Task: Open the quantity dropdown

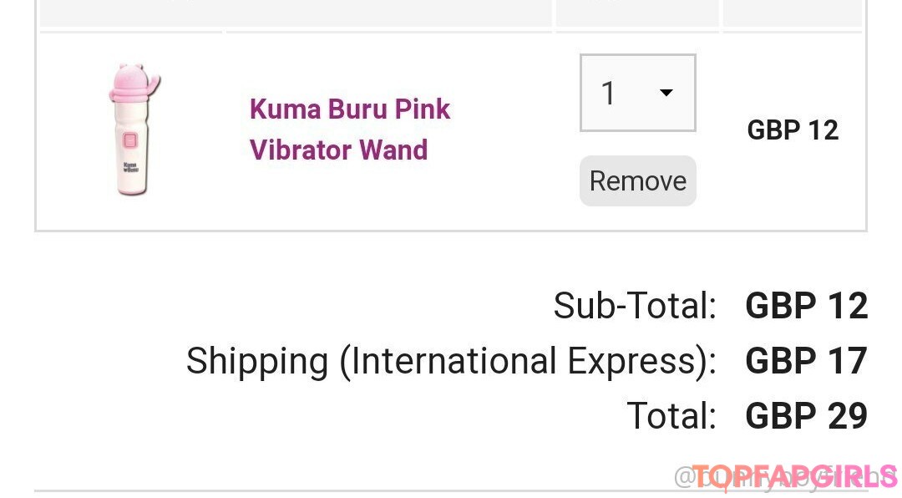Action: [637, 93]
